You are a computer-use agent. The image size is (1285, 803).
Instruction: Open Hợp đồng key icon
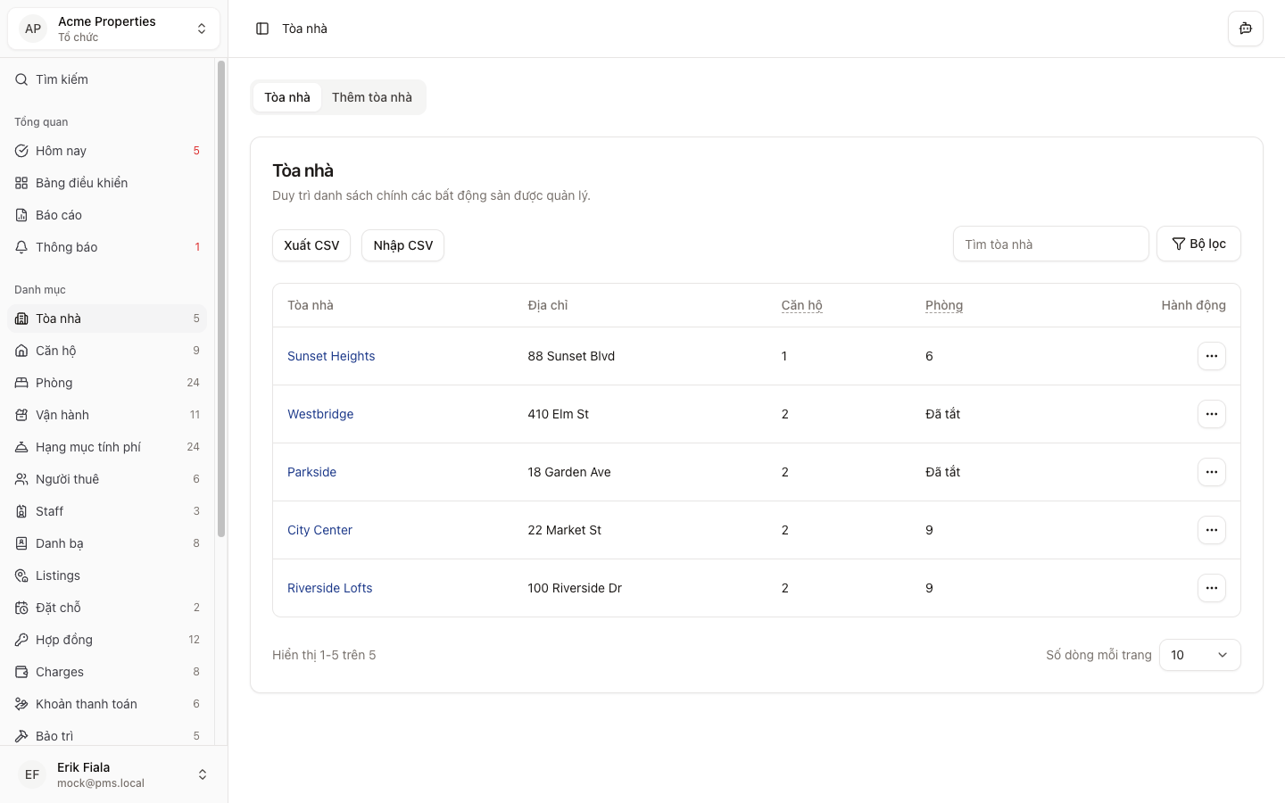pyautogui.click(x=21, y=640)
